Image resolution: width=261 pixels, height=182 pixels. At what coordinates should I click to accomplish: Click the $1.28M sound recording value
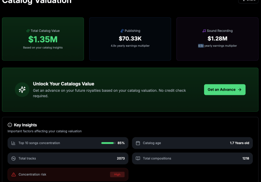point(218,38)
